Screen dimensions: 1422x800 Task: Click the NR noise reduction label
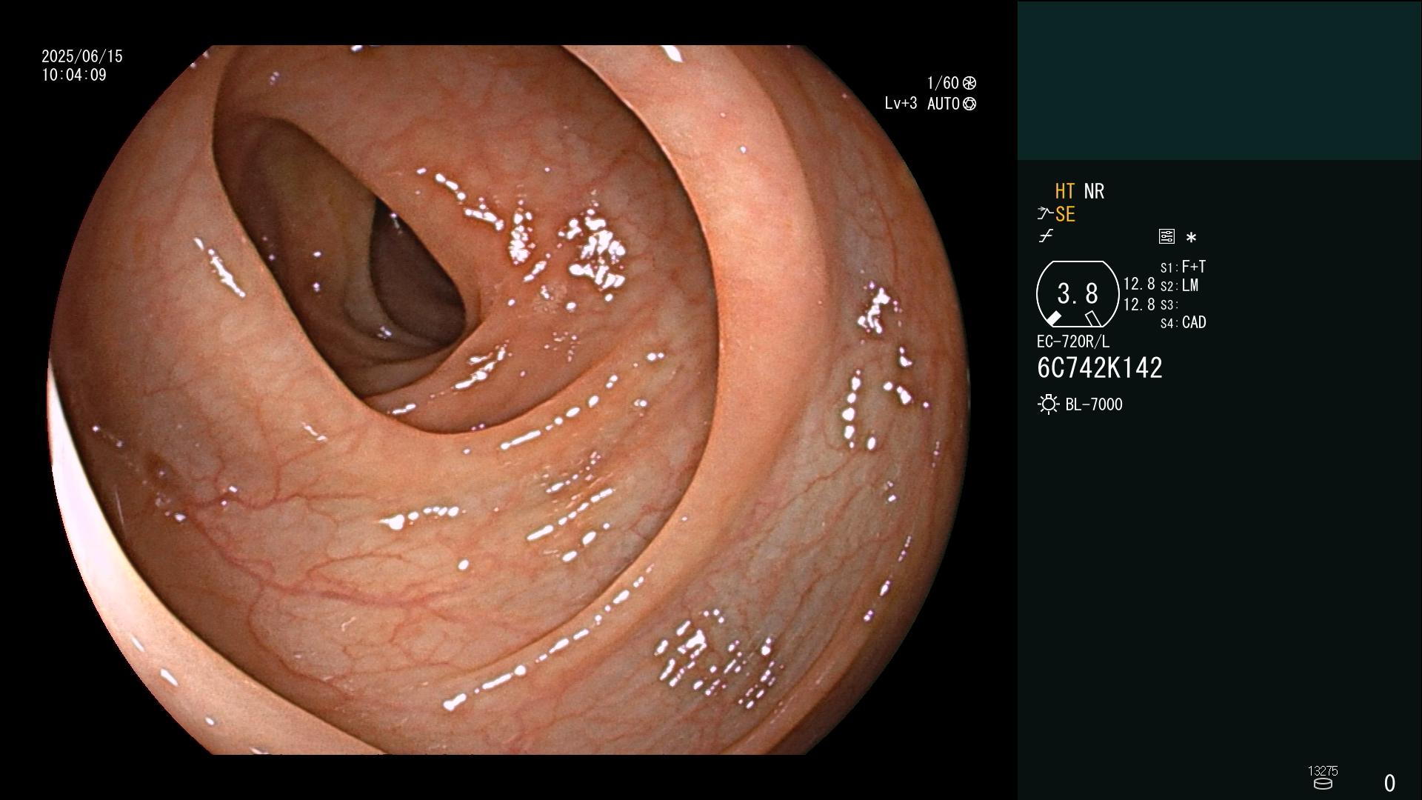[x=1094, y=191]
